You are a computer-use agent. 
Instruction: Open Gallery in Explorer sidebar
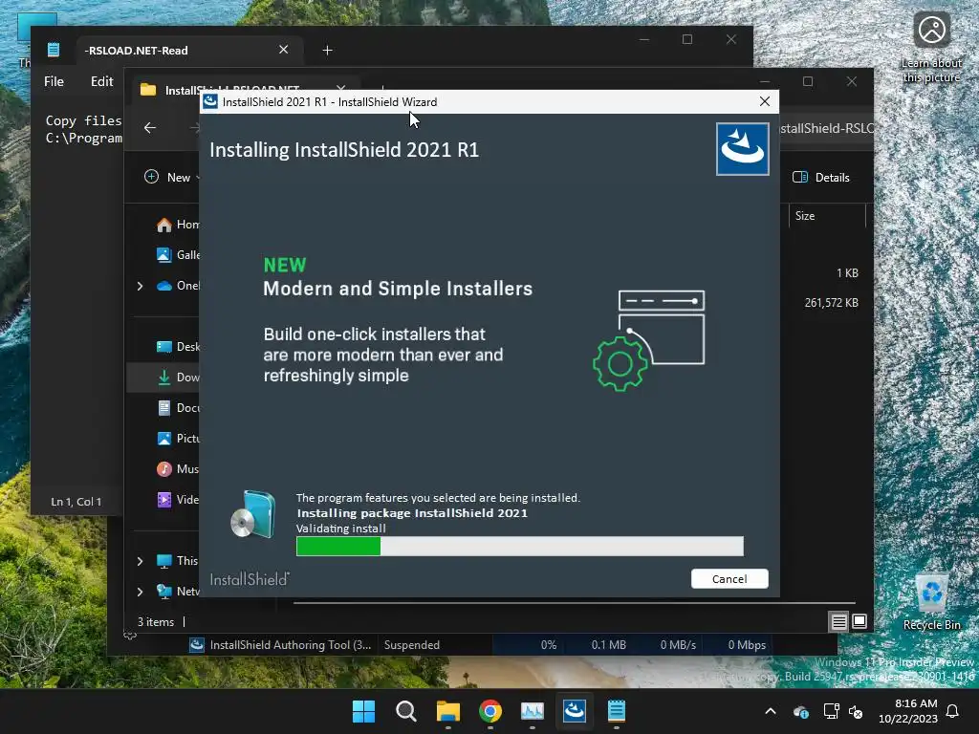click(x=179, y=254)
